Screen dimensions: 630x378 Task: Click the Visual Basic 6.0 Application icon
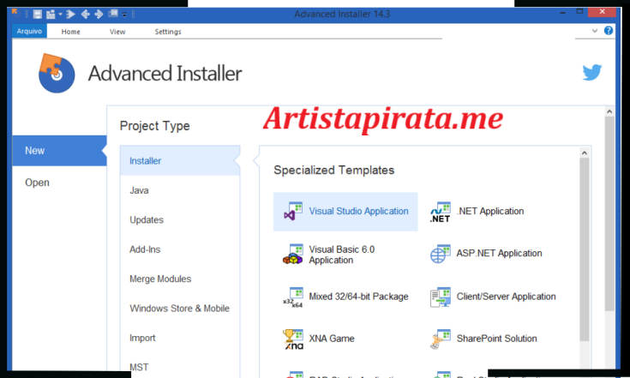(293, 254)
